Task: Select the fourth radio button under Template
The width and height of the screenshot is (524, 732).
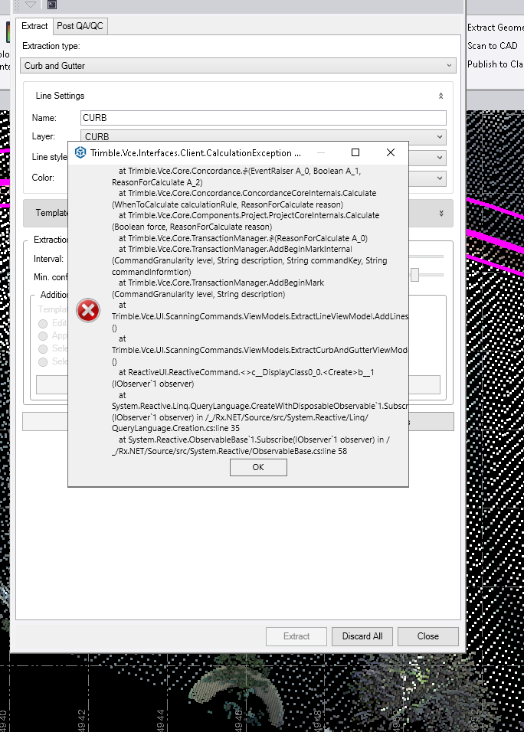Action: (43, 362)
